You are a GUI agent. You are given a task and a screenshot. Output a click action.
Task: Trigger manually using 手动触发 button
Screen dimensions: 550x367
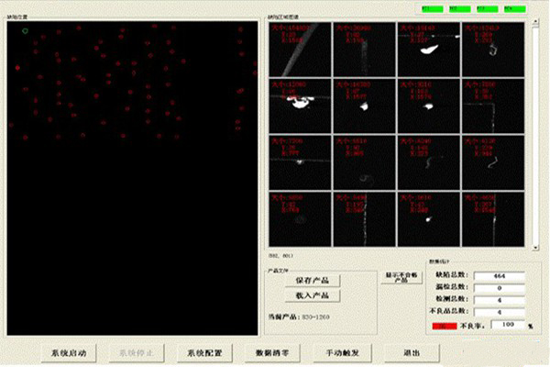(x=342, y=353)
